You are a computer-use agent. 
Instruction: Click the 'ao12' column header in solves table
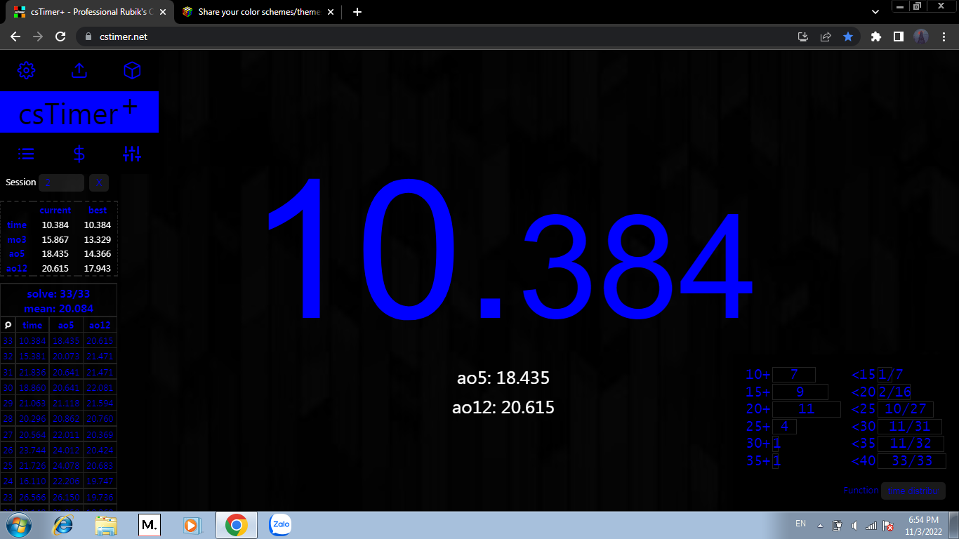pos(100,325)
